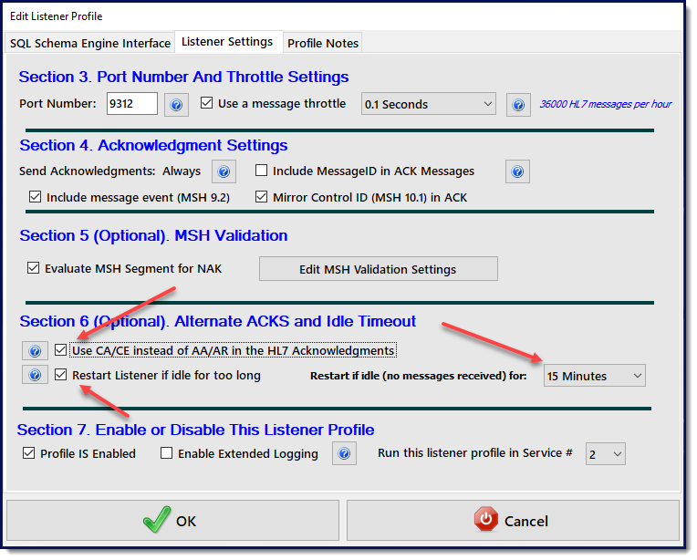The height and width of the screenshot is (560, 697).
Task: Switch to SQL Schema Engine Interface tab
Action: point(89,43)
